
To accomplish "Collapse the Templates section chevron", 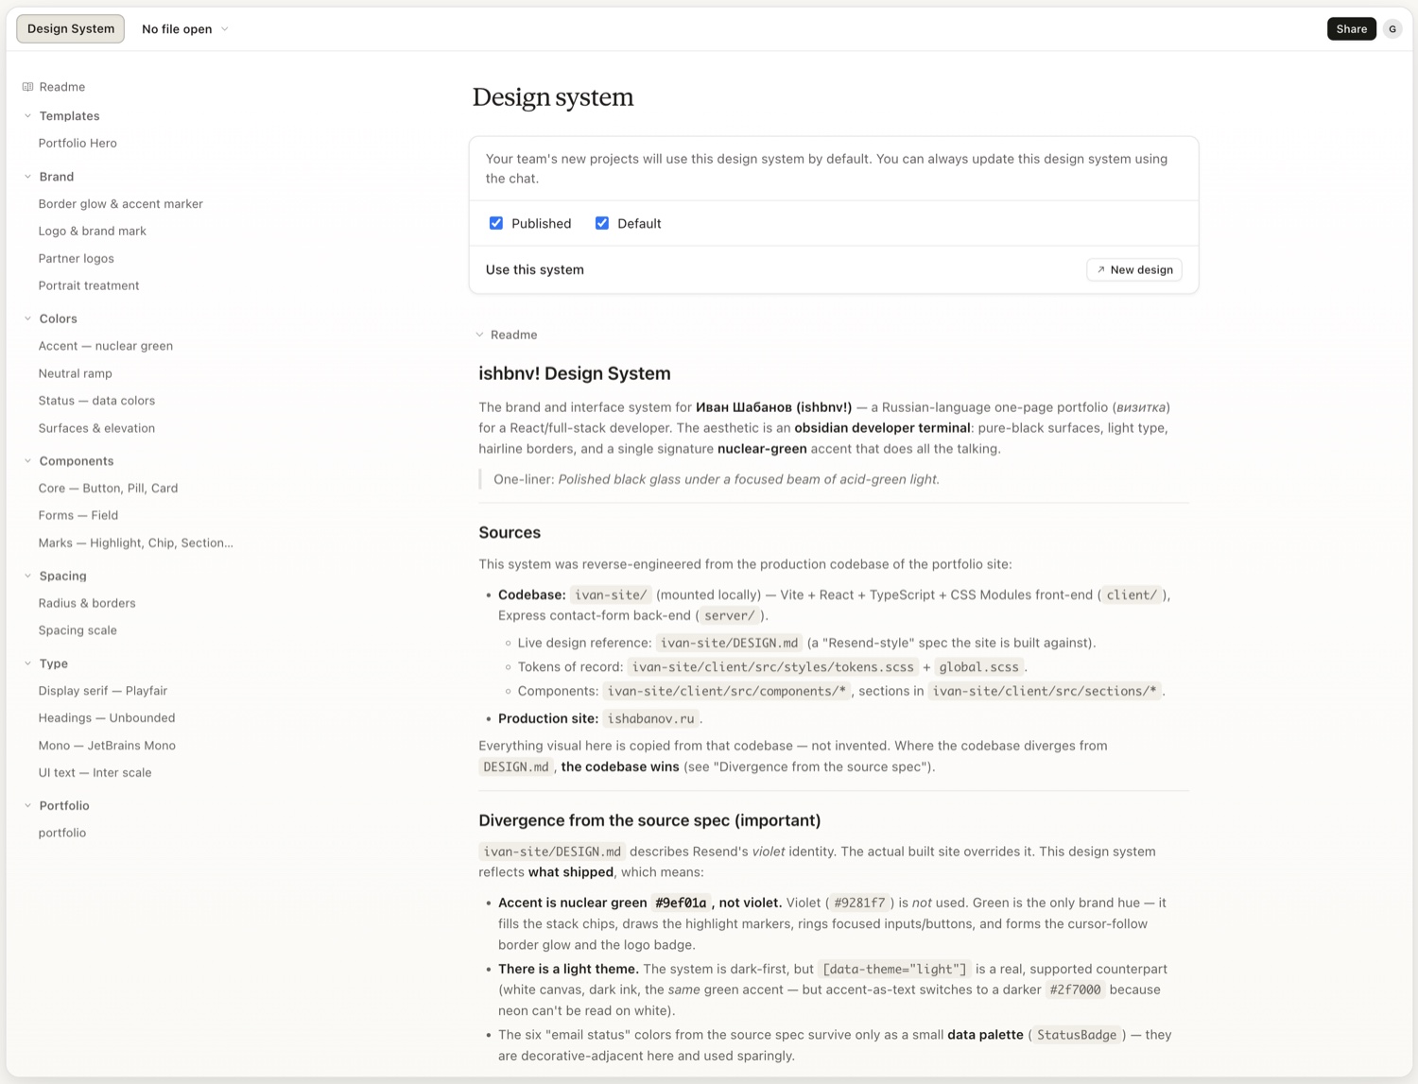I will pos(27,116).
